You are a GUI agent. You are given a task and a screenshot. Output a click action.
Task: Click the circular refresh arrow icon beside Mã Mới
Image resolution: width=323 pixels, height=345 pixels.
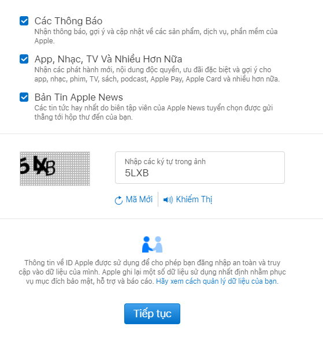118,200
